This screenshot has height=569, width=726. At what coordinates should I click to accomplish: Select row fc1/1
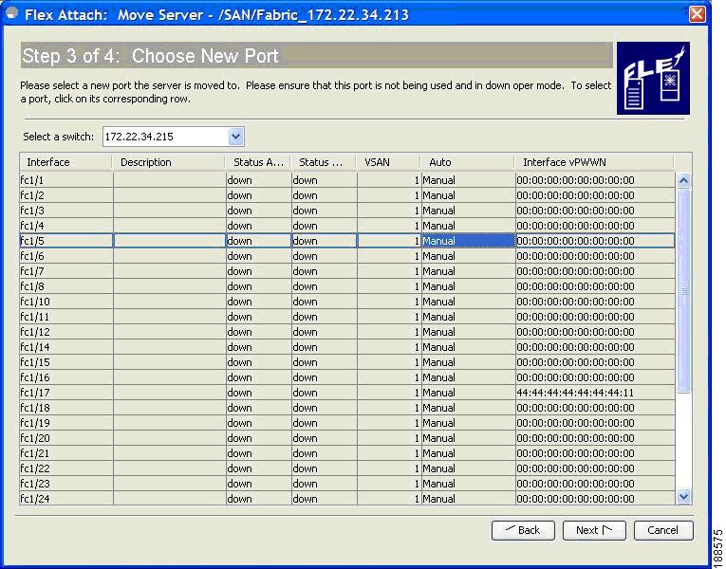coord(347,180)
